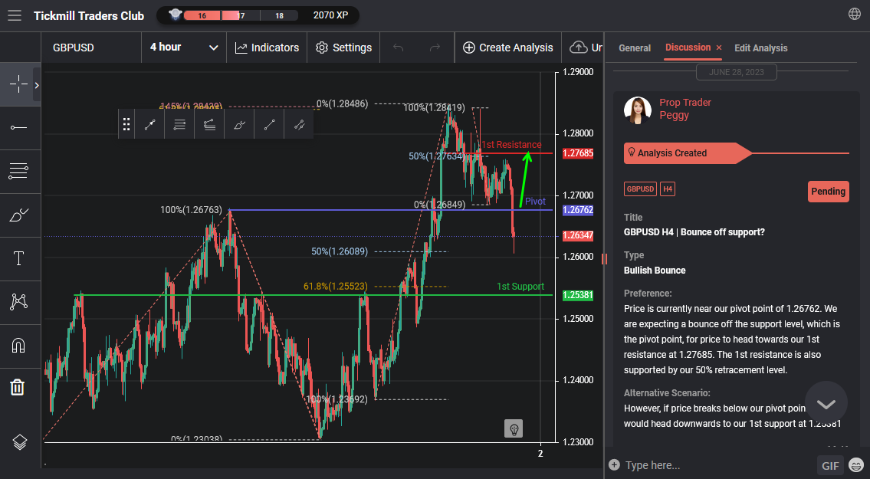Click the GBPUSD symbol field
Viewport: 870px width, 479px height.
91,48
